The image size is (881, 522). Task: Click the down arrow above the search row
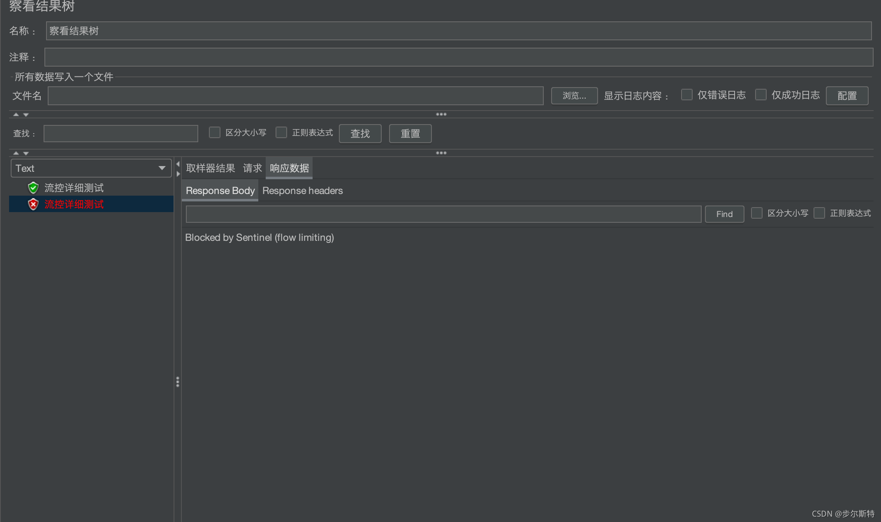pos(26,115)
